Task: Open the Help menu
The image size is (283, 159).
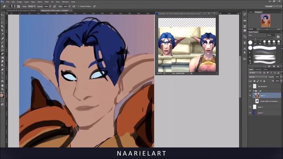Action: pyautogui.click(x=73, y=2)
